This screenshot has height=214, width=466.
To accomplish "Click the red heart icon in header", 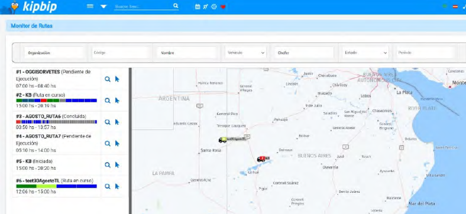I will 223,6.
